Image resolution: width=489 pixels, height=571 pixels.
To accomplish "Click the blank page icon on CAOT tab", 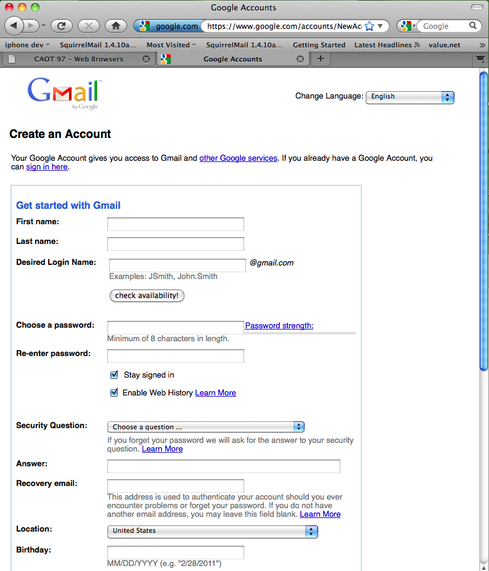I will [x=12, y=59].
